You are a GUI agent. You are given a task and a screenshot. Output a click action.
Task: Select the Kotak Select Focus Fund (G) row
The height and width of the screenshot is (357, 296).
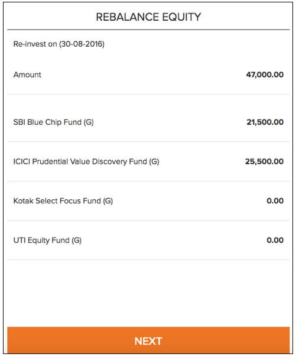coord(148,201)
